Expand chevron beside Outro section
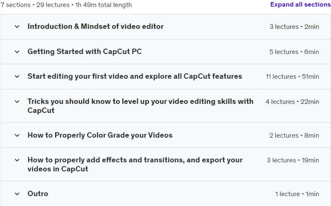Screen dimensions: 331x206 click(x=17, y=194)
